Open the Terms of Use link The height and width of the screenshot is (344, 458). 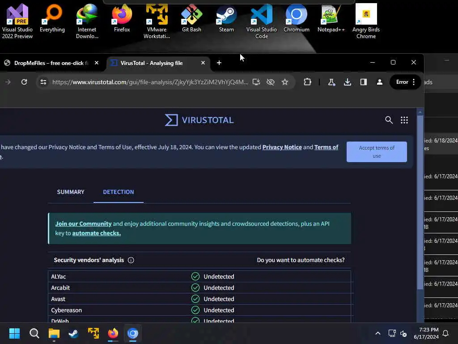click(x=326, y=147)
